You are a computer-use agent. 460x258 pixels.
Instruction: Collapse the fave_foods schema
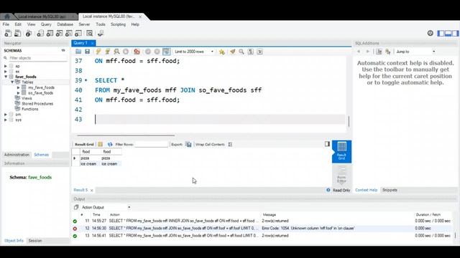tap(6, 77)
